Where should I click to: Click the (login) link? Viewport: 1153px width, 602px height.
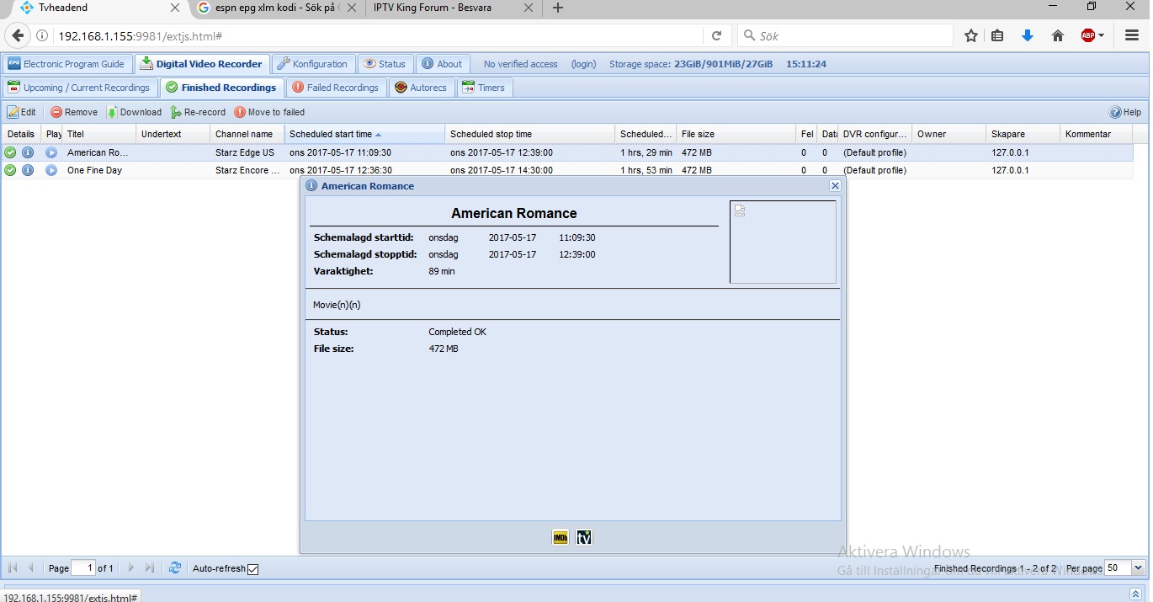coord(583,64)
